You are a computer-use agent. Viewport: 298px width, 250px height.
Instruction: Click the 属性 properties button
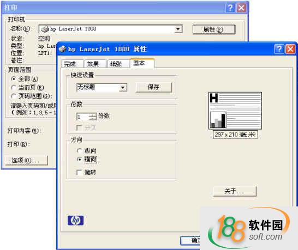coord(214,29)
